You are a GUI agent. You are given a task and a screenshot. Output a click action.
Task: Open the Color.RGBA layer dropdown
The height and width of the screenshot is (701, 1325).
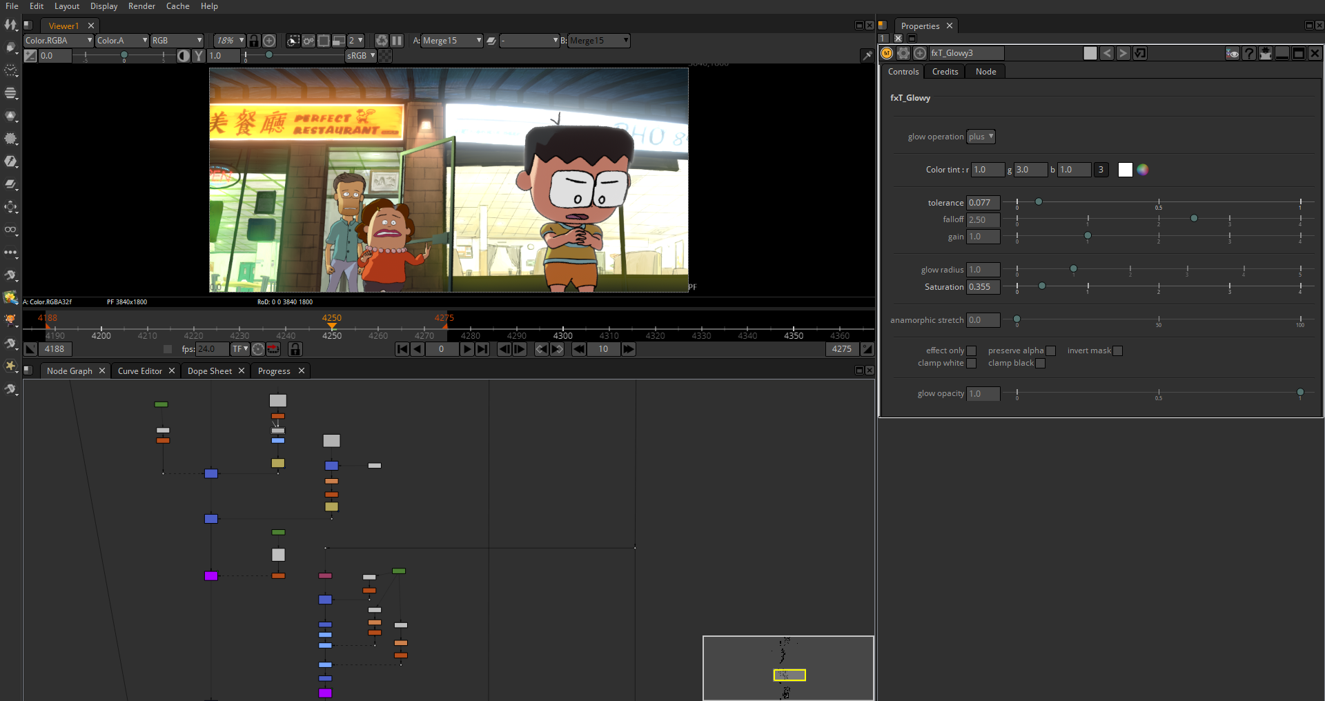point(59,41)
